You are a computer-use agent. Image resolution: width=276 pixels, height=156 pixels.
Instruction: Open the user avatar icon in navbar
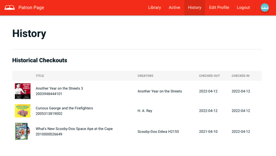[x=265, y=8]
